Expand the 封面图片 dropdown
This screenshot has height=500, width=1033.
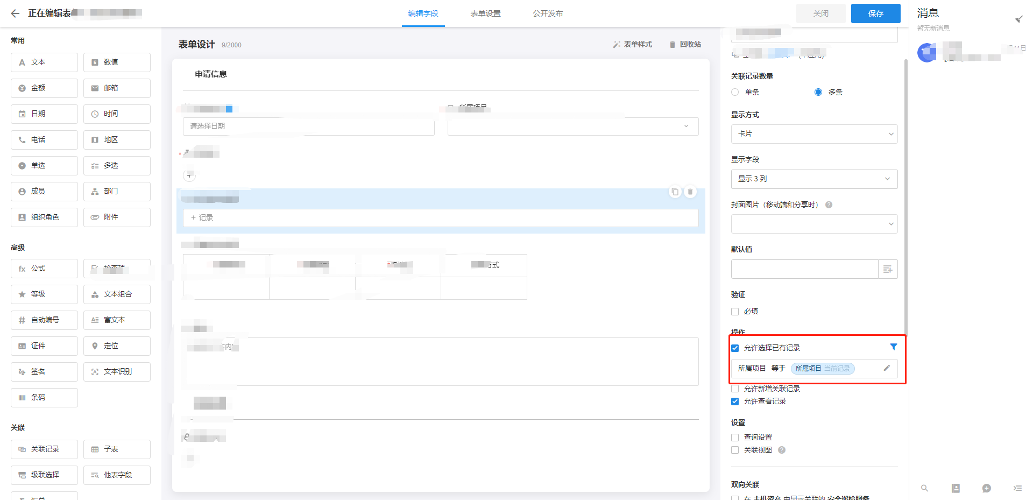pyautogui.click(x=814, y=224)
